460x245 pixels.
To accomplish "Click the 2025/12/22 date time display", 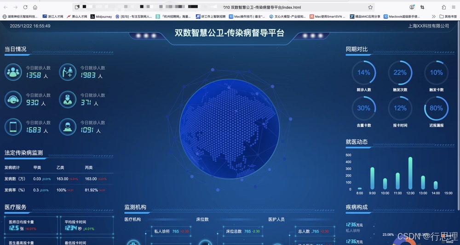I will pyautogui.click(x=30, y=26).
